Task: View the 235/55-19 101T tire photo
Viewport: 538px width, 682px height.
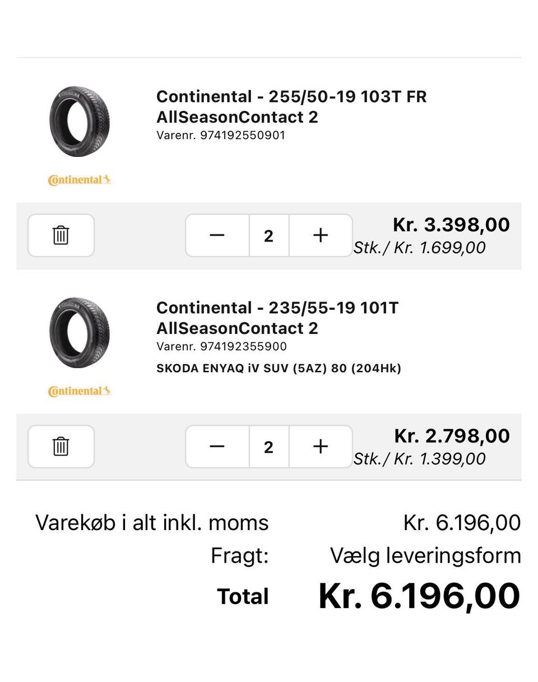Action: (79, 332)
